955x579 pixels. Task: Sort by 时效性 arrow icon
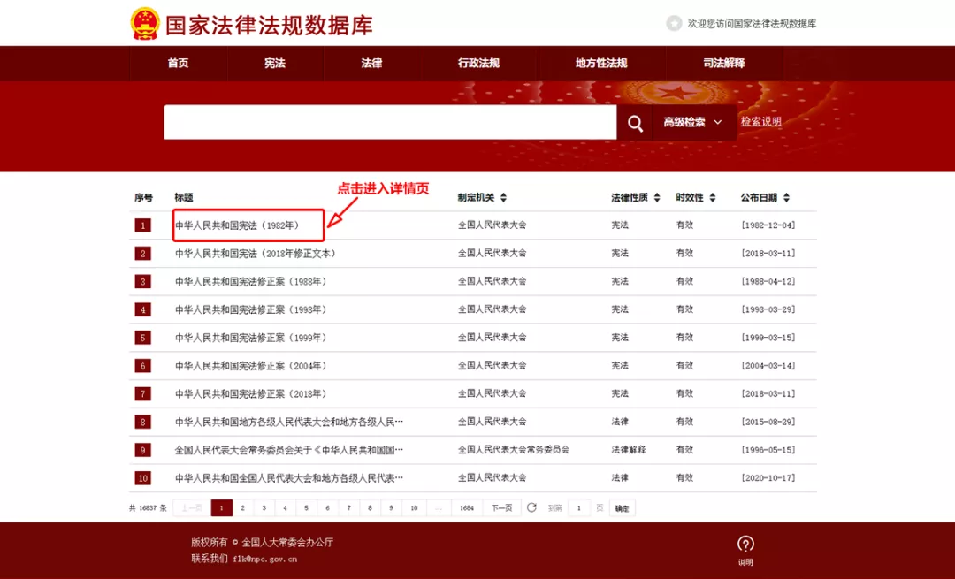(x=713, y=198)
